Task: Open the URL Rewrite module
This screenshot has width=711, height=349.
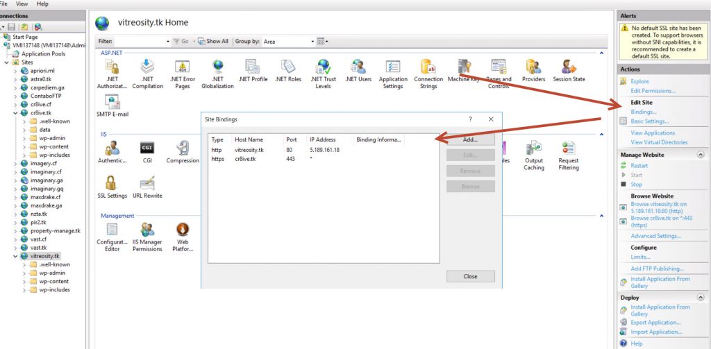Action: (x=147, y=185)
